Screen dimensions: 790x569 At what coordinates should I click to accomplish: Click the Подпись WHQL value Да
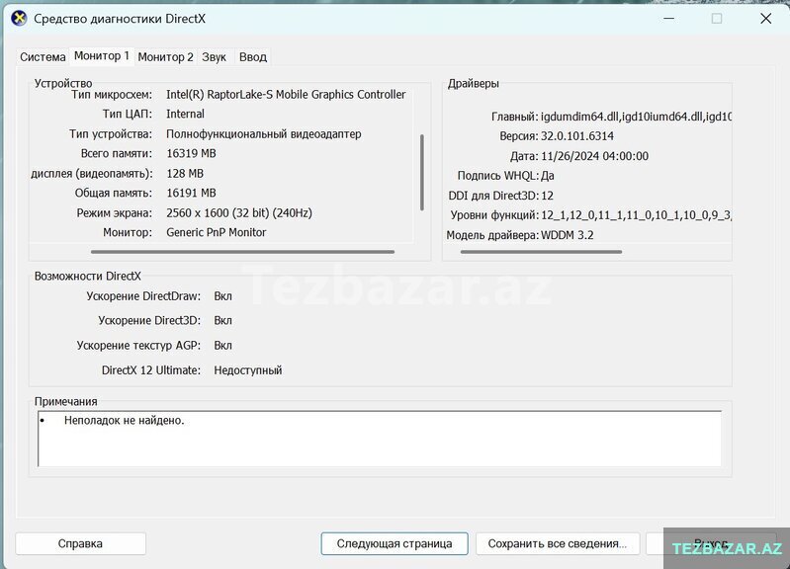(547, 176)
